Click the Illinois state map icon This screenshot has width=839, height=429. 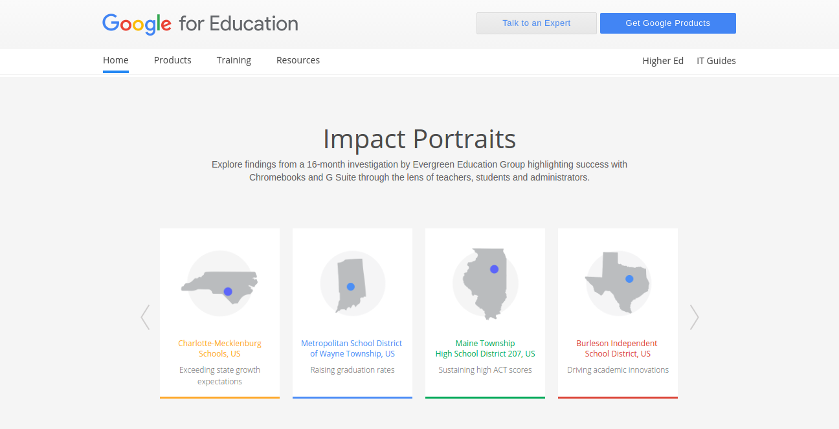pyautogui.click(x=485, y=284)
